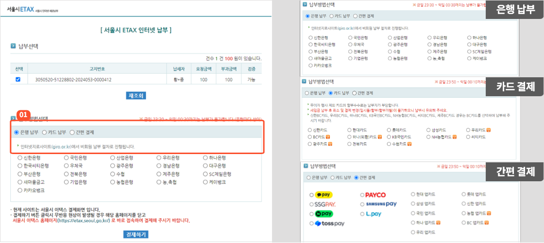Select 간편 결제 radio in the card payment panel
Screen dimensions: 544x243
point(354,93)
